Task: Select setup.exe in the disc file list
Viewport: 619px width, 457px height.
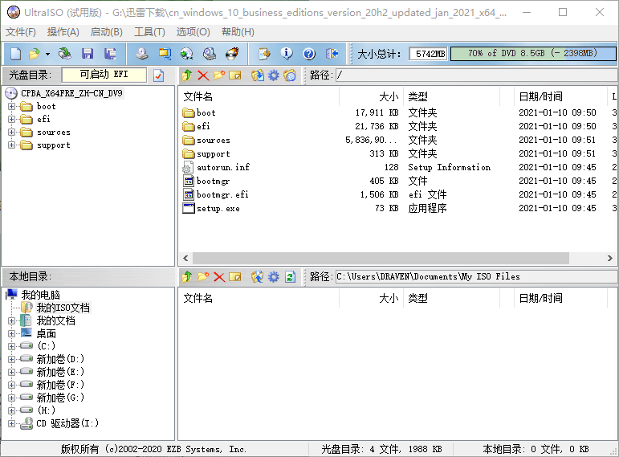Action: 218,209
